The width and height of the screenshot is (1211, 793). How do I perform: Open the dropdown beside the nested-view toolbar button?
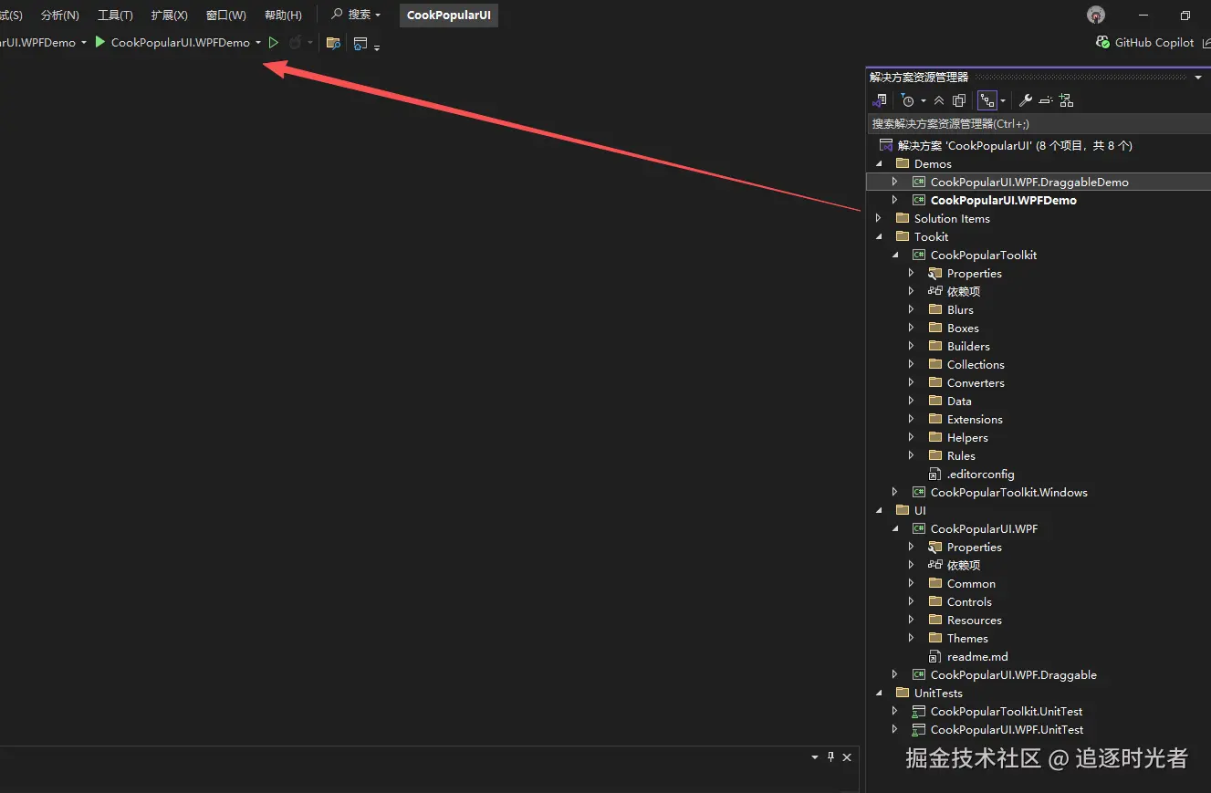[1003, 100]
